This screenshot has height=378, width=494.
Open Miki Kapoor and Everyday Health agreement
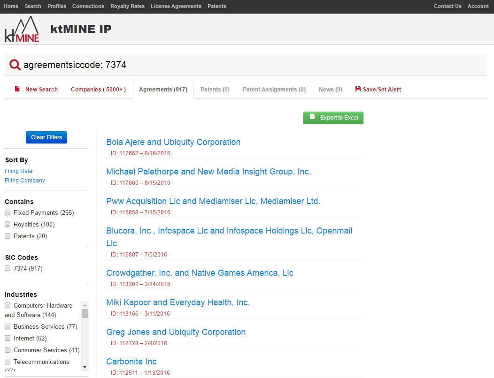(178, 302)
